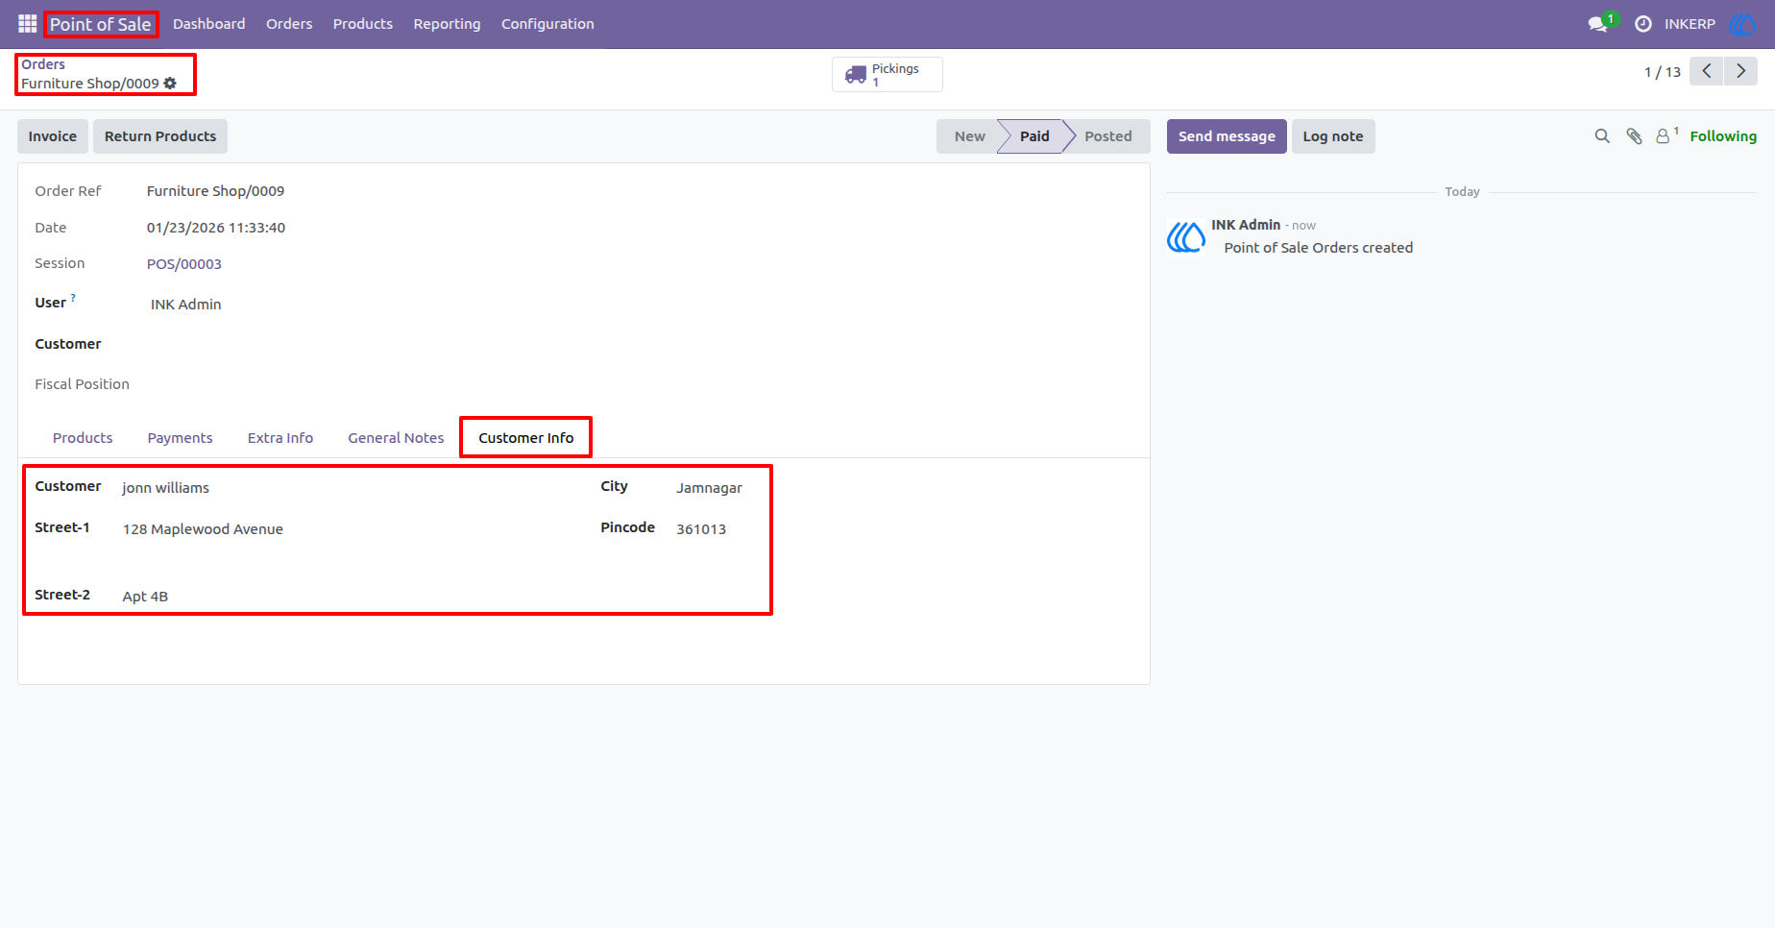Open INK Admin avatar in chatter
The height and width of the screenshot is (928, 1775).
click(1185, 236)
